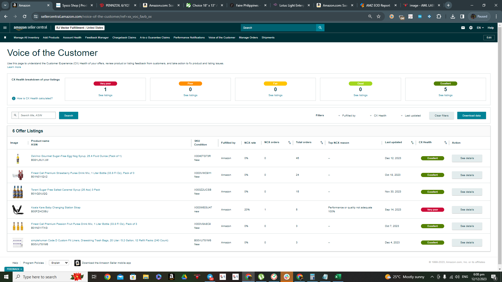
Task: Expand the CX Health filter dropdown
Action: point(378,116)
